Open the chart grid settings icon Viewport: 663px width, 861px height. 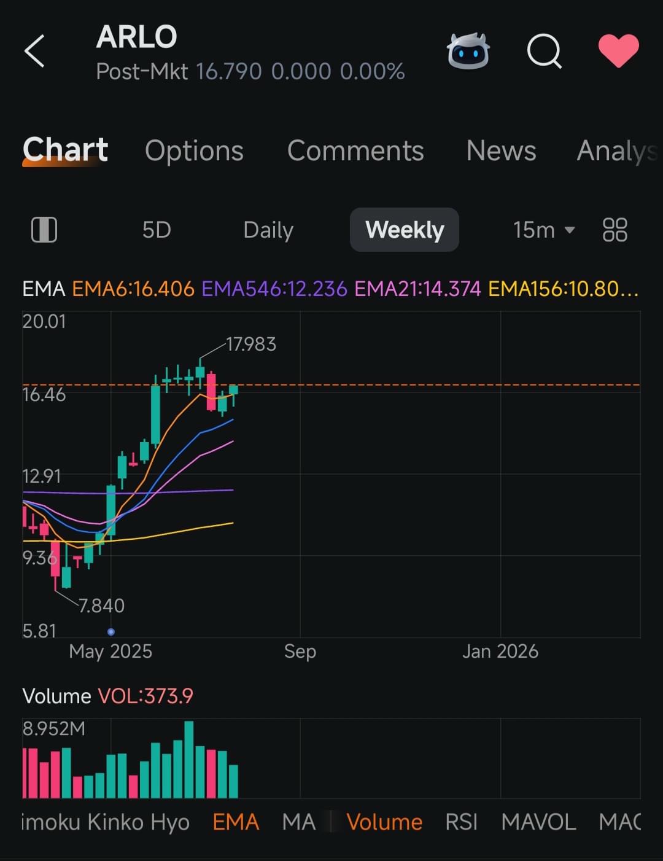[x=615, y=230]
